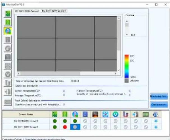Click blue globe-column icon in first screen row
The image size is (170, 140).
click(156, 121)
